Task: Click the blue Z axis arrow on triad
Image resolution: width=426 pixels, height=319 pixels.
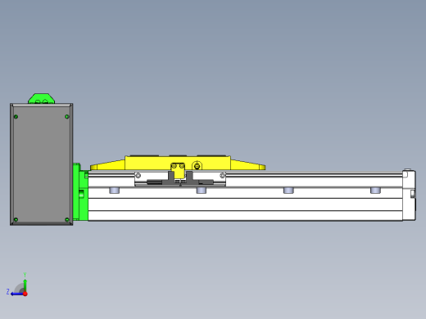Action: pos(16,294)
